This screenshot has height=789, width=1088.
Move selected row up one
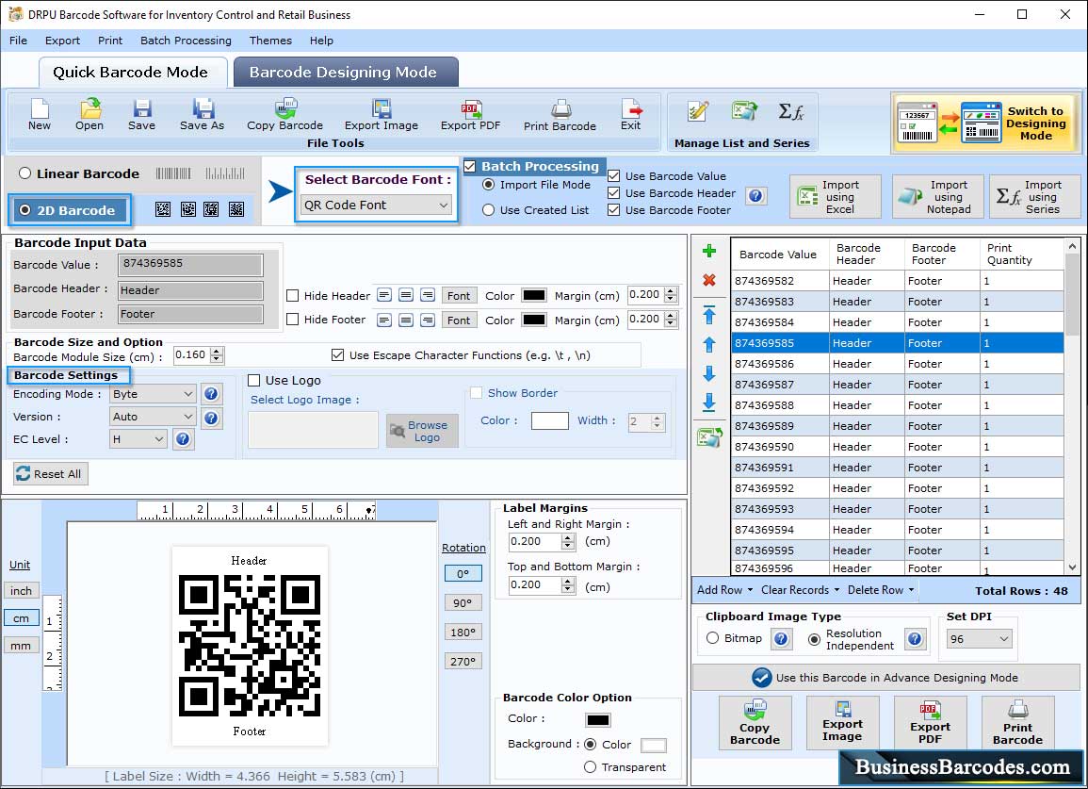click(709, 344)
